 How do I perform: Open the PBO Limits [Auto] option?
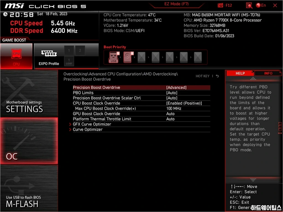click(x=141, y=93)
